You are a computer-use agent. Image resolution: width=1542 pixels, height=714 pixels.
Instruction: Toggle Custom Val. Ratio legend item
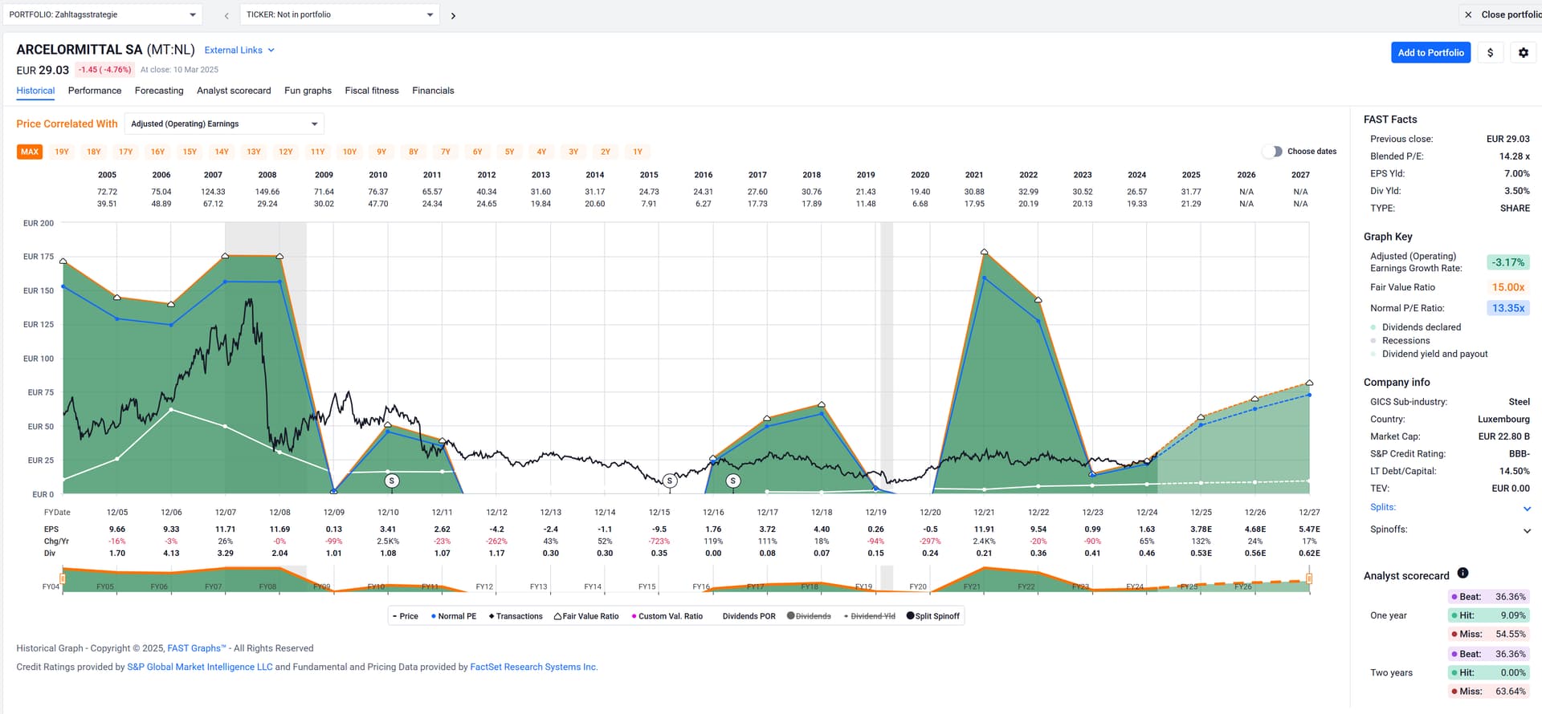coord(667,616)
